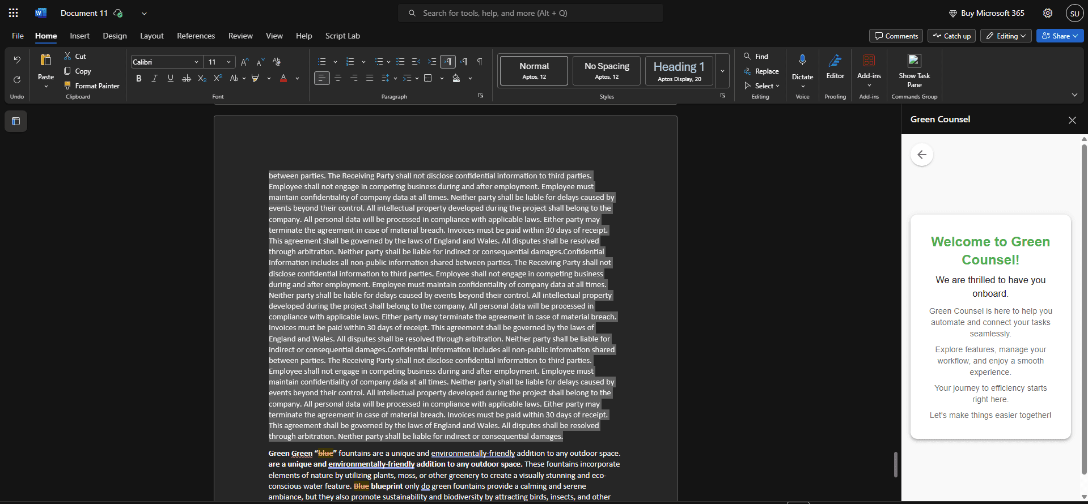Toggle underline formatting
Viewport: 1088px width, 504px height.
[170, 78]
